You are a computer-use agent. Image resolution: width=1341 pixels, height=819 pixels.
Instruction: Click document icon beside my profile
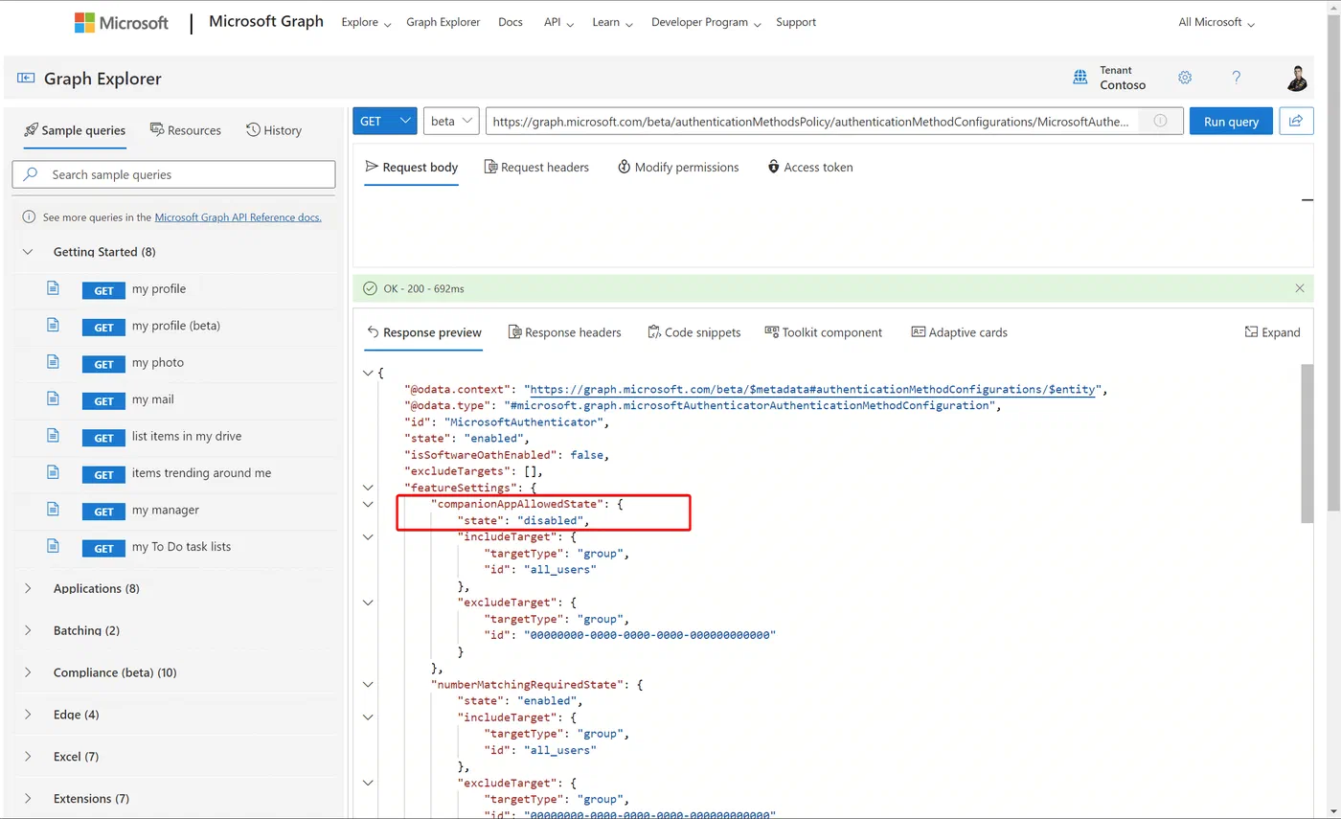click(54, 288)
